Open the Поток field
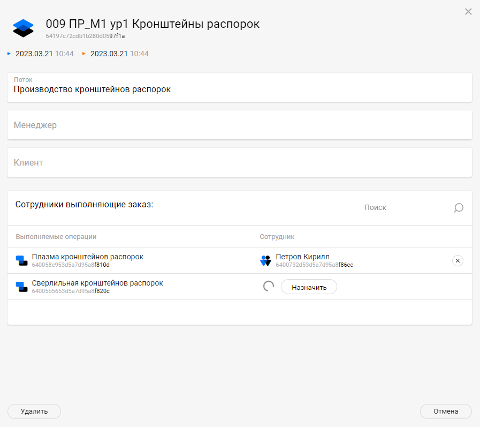480x427 pixels. [239, 87]
